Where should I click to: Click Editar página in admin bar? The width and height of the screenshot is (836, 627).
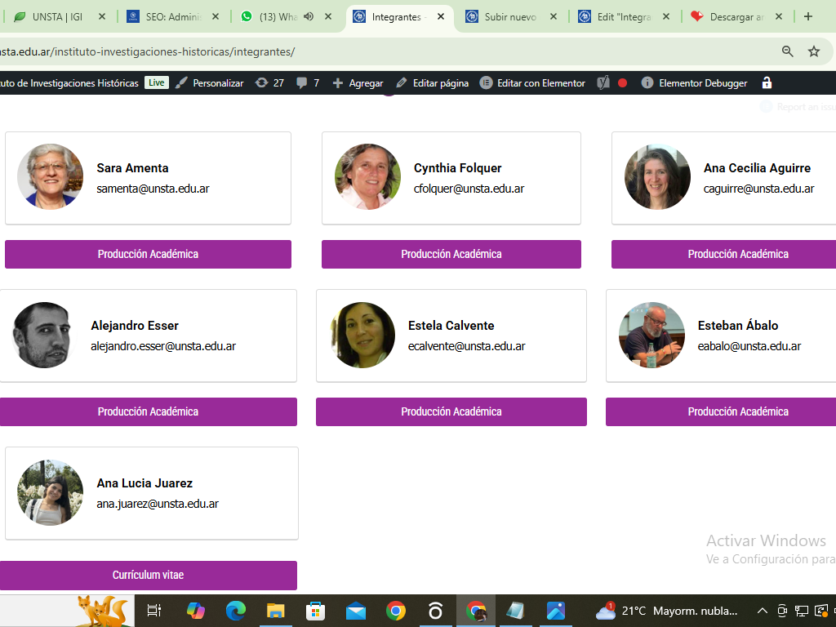click(432, 83)
